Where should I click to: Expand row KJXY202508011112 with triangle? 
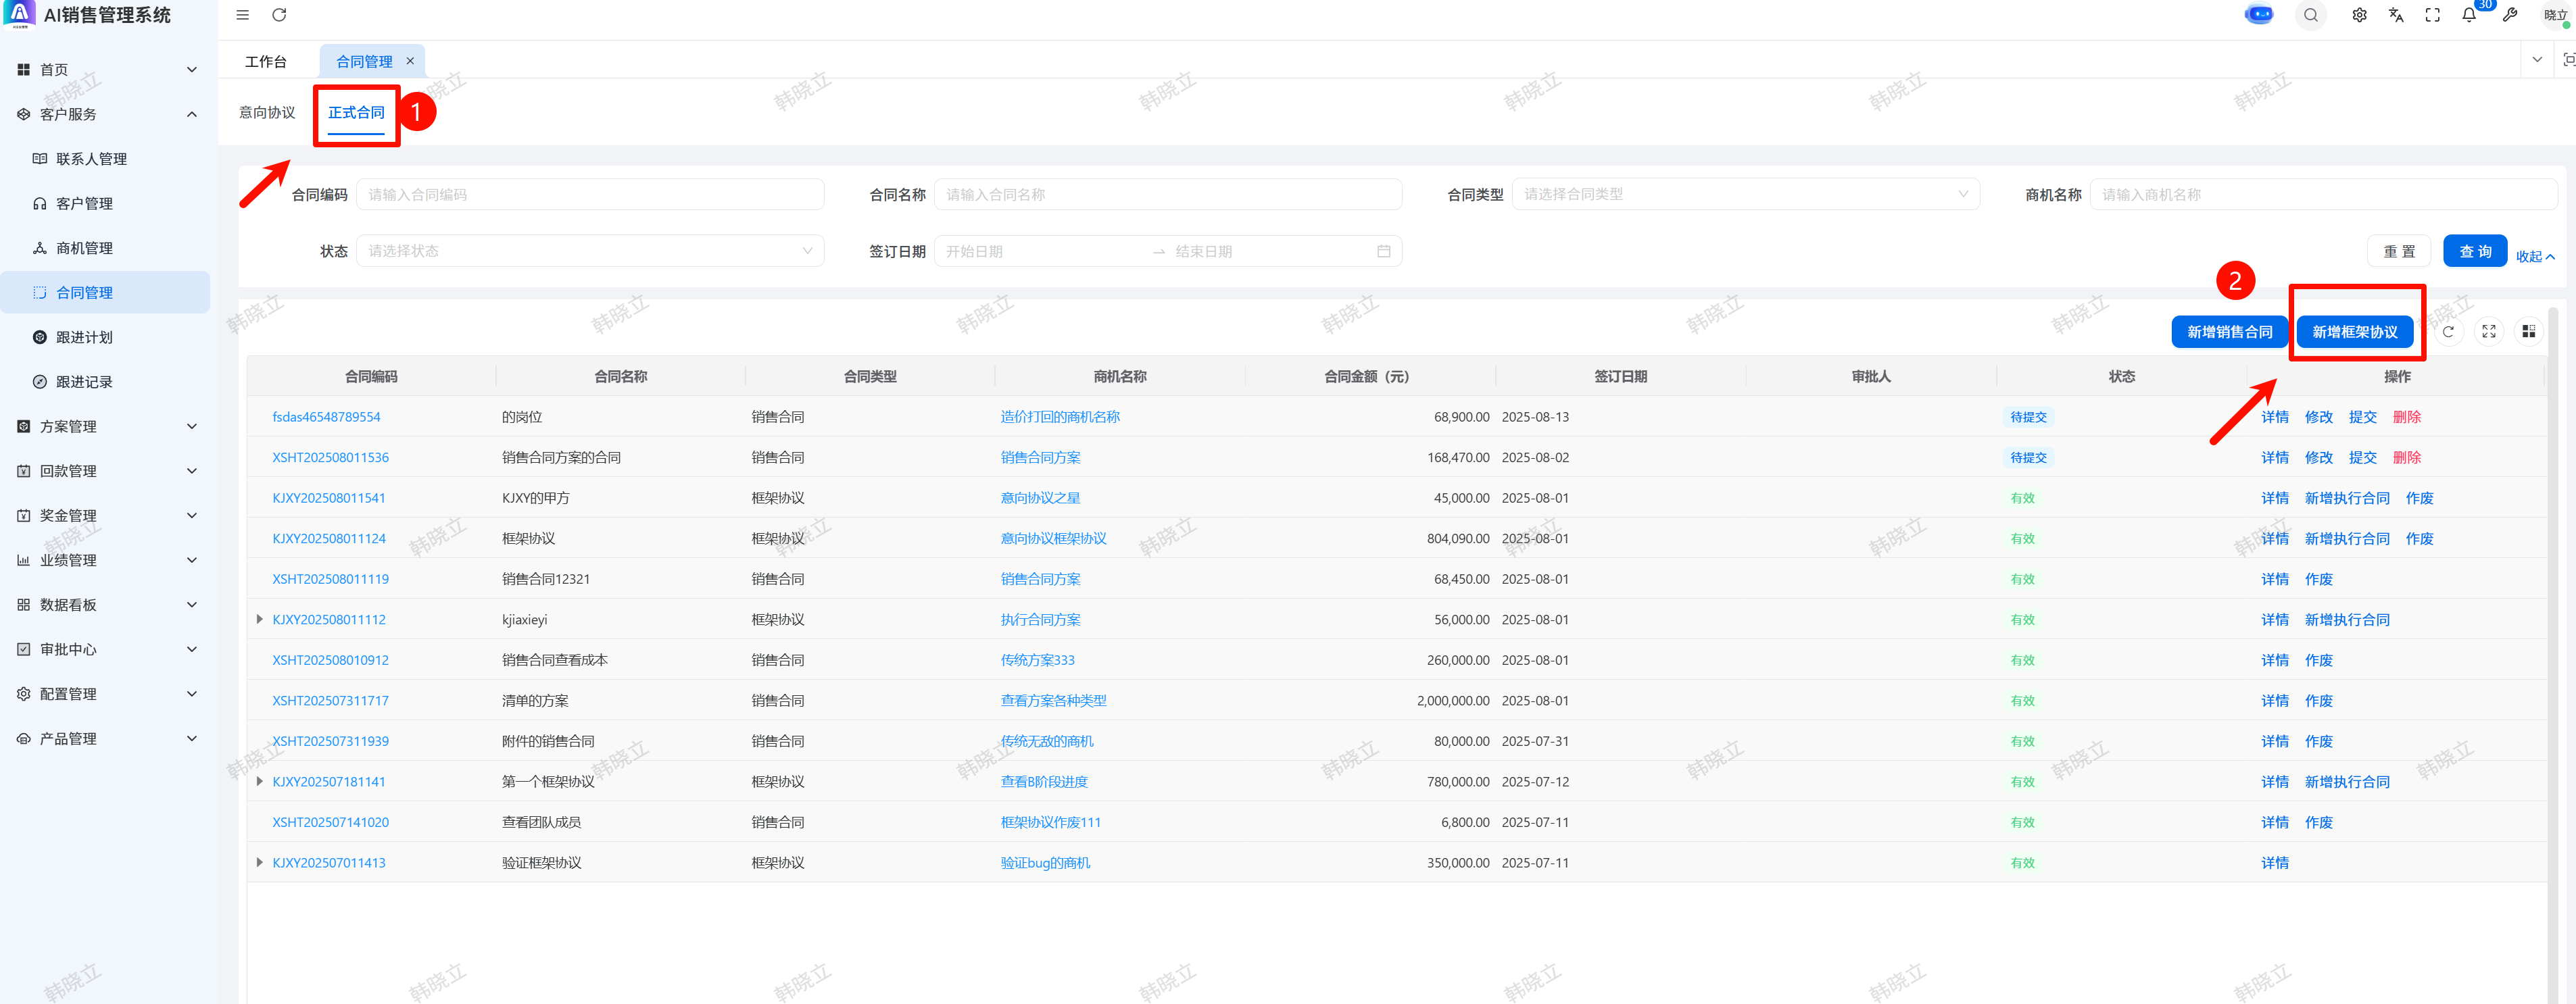[259, 619]
